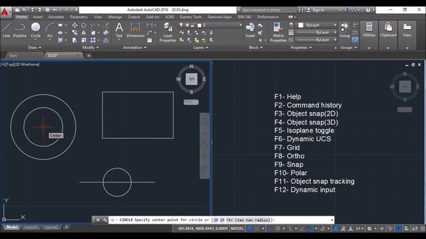Toggle grid display in status bar
This screenshot has width=426, height=239.
tap(249, 228)
